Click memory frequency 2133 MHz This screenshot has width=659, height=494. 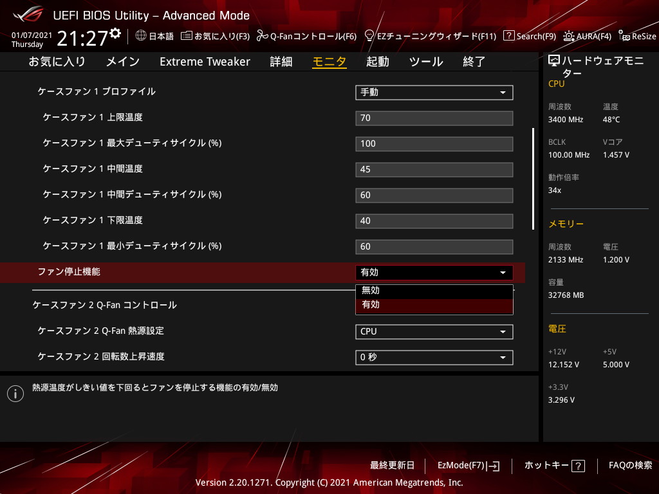coord(566,260)
